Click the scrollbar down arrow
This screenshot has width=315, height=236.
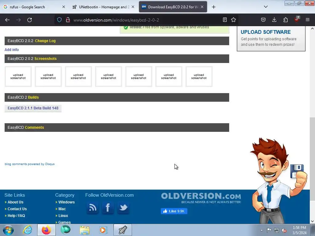(312, 221)
